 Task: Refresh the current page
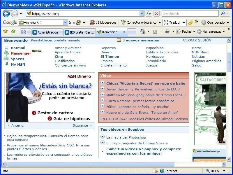(149, 14)
